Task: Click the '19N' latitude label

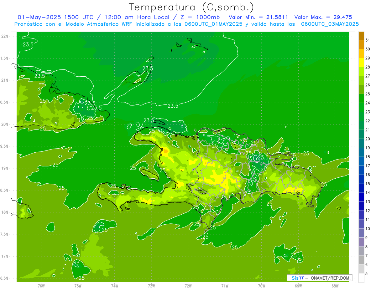Action: [5, 168]
